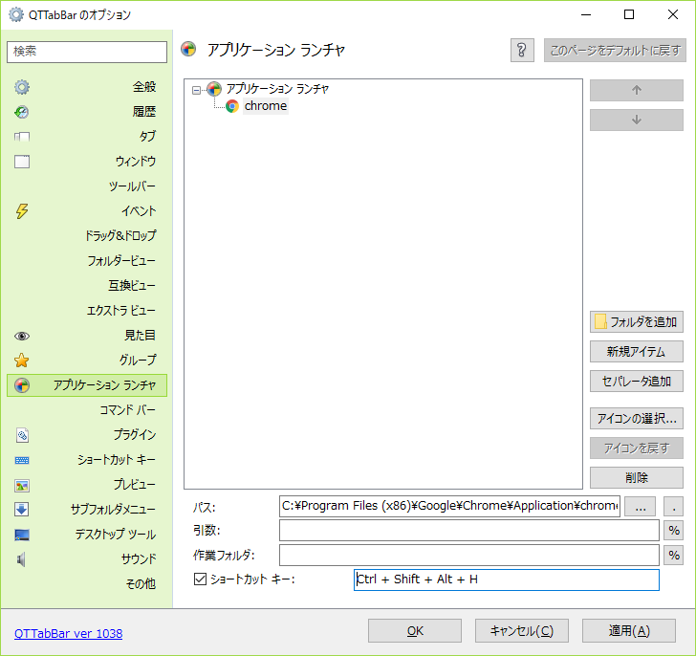Click the eye icon beside 見た目
Image resolution: width=696 pixels, height=656 pixels.
point(22,336)
